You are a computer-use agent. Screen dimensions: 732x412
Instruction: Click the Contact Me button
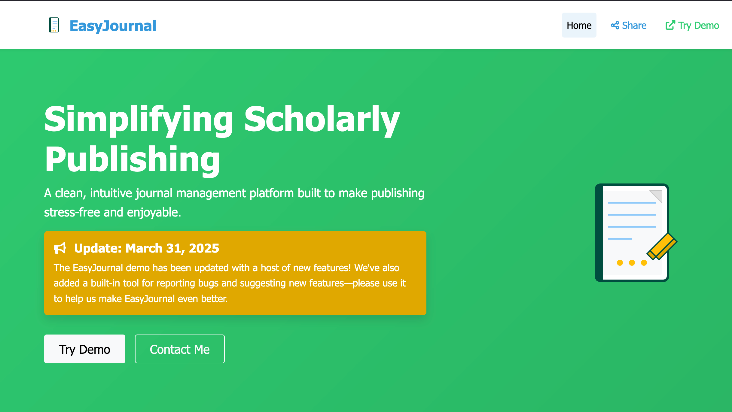pyautogui.click(x=180, y=349)
